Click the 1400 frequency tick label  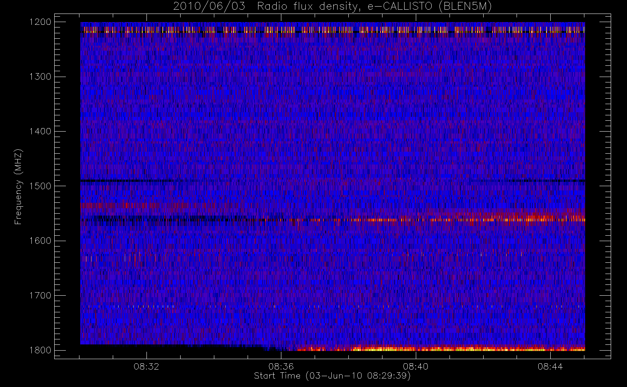point(40,132)
